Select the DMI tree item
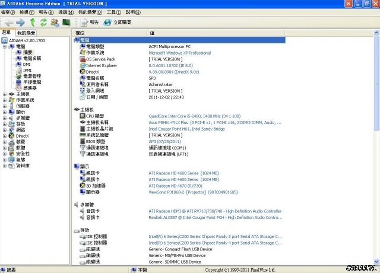This screenshot has width=380, height=273. click(27, 65)
